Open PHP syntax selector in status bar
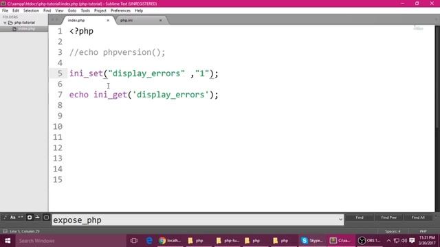This screenshot has height=247, width=440. tap(423, 231)
